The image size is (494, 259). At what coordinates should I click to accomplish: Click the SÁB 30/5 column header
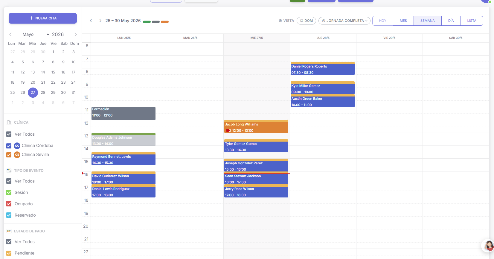(456, 38)
